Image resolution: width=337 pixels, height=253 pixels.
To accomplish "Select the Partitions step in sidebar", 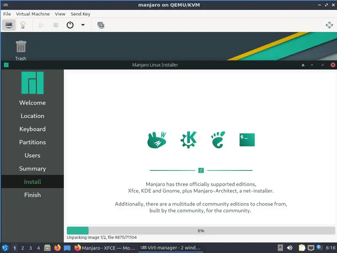I will 33,142.
